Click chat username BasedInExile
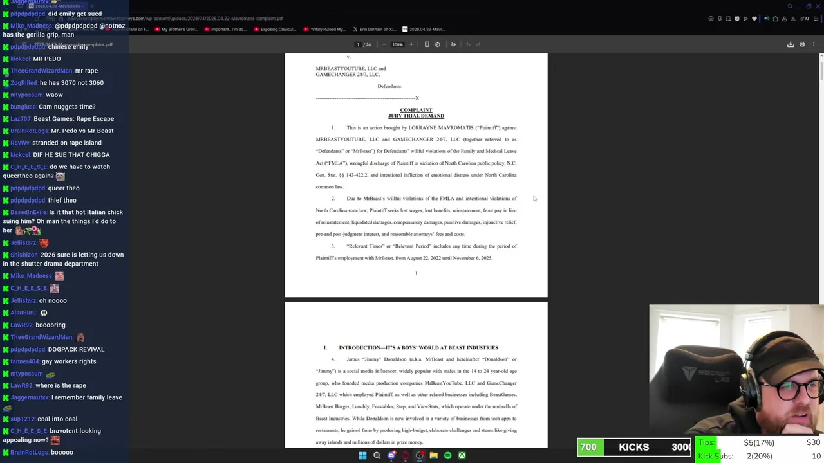Image resolution: width=824 pixels, height=463 pixels. [28, 212]
